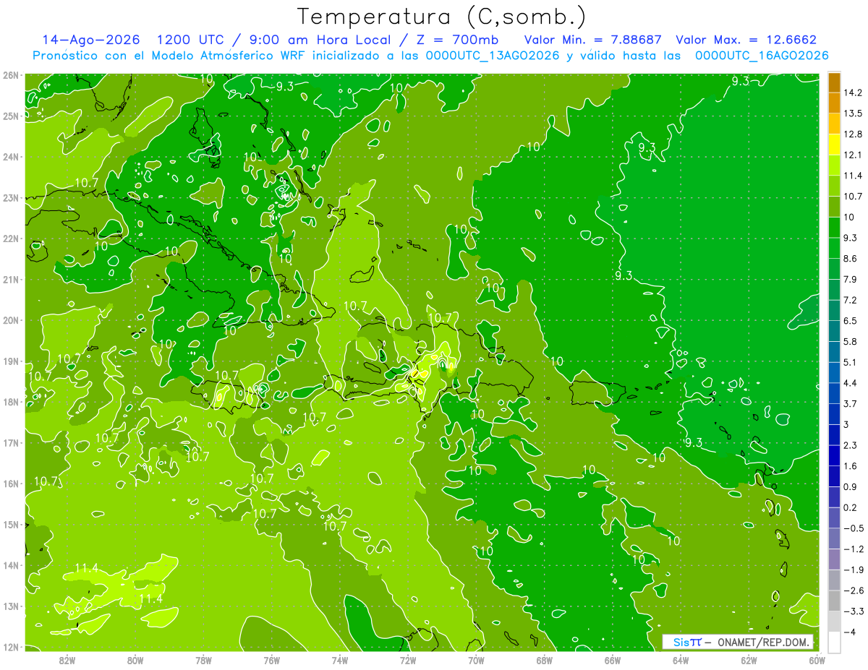This screenshot has width=868, height=670.
Task: Click the '5.1' color scale label
Action: pyautogui.click(x=851, y=362)
